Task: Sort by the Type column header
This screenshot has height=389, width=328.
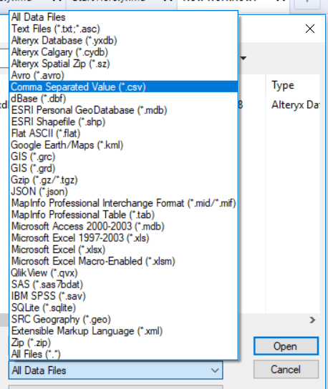Action: pos(283,85)
